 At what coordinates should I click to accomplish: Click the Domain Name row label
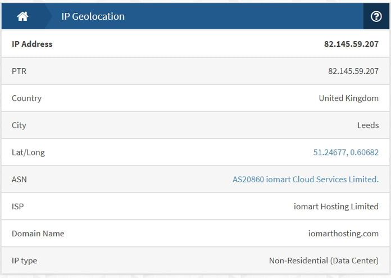38,234
